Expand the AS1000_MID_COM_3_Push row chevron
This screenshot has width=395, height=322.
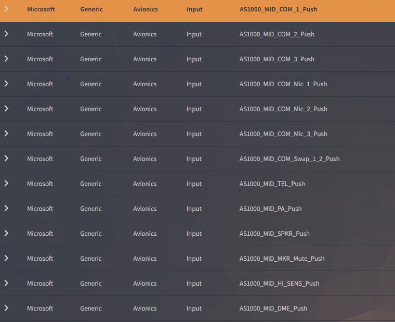6,59
